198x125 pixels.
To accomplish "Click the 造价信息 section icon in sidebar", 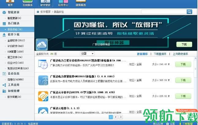I will click(x=4, y=74).
